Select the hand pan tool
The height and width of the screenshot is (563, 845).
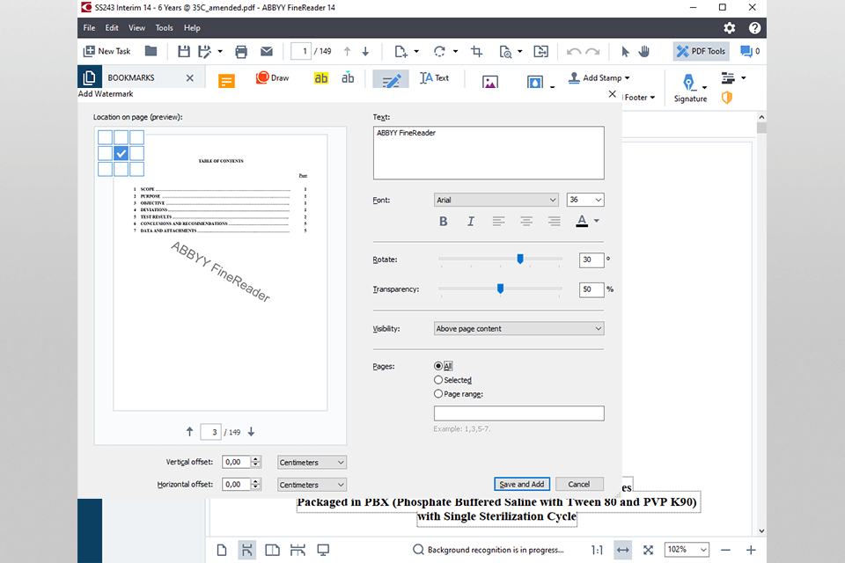tap(644, 51)
